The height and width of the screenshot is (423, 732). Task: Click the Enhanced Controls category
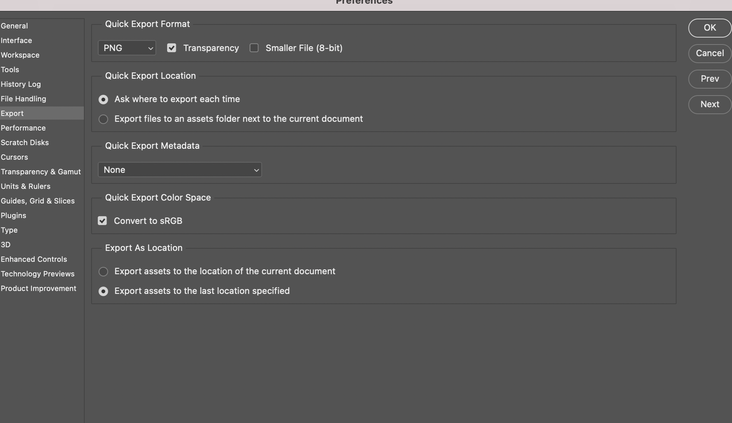34,259
